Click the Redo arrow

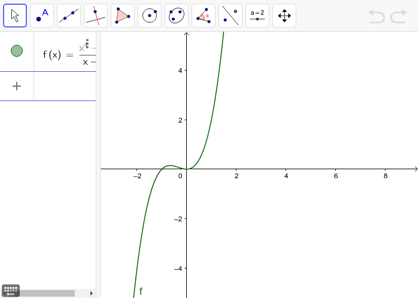click(x=399, y=16)
